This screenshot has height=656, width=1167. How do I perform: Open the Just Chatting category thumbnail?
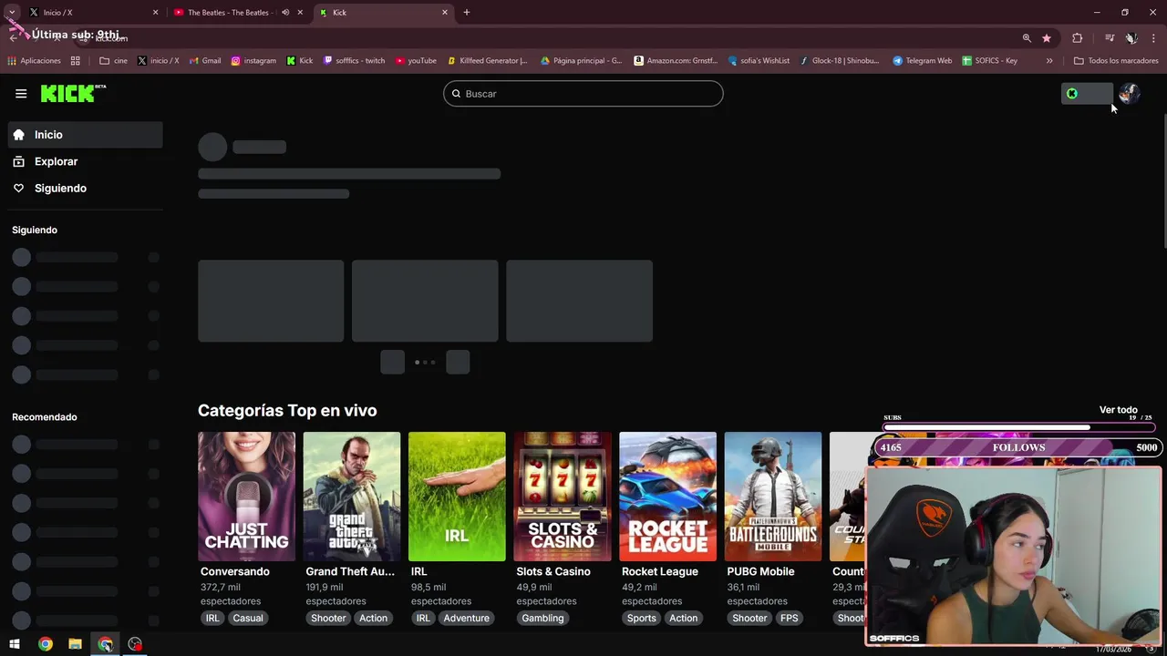[246, 497]
